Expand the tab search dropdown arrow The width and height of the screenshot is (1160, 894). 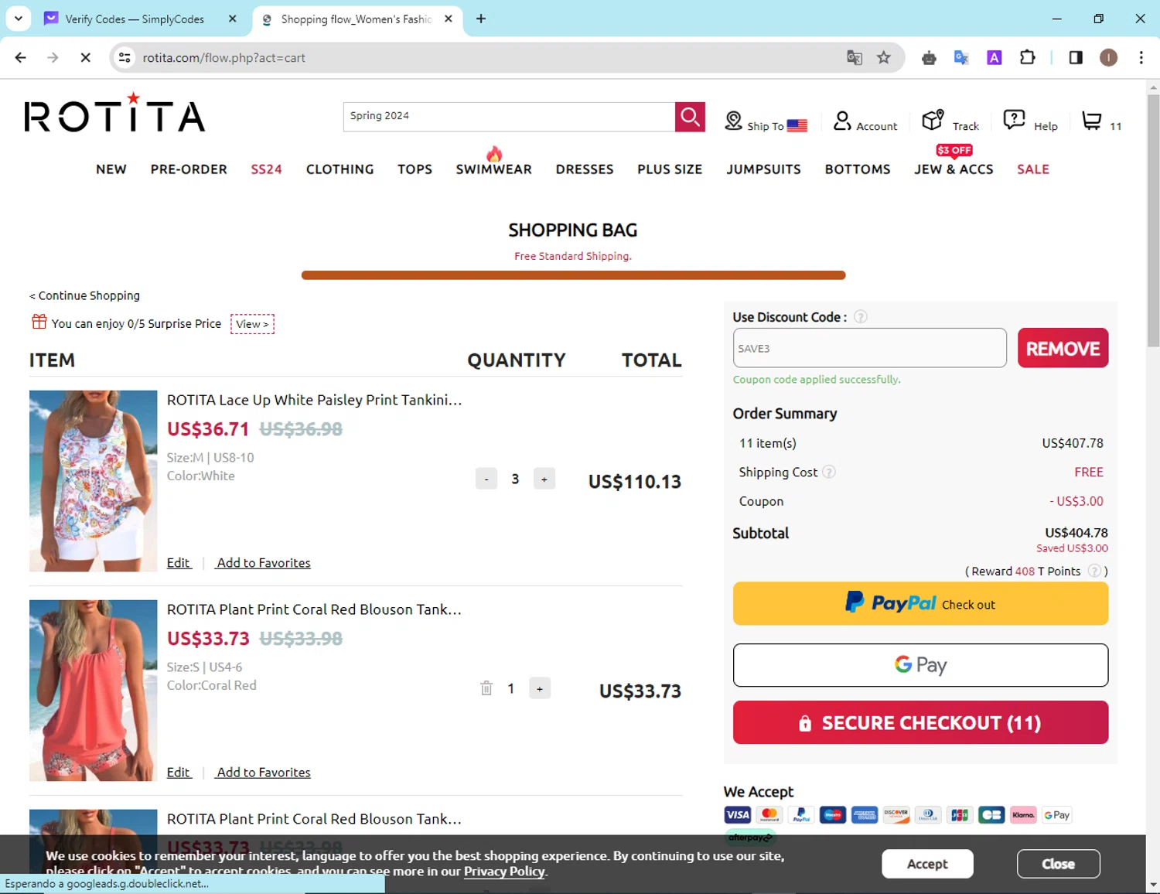click(x=19, y=19)
